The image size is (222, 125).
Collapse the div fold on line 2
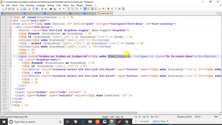point(11,20)
